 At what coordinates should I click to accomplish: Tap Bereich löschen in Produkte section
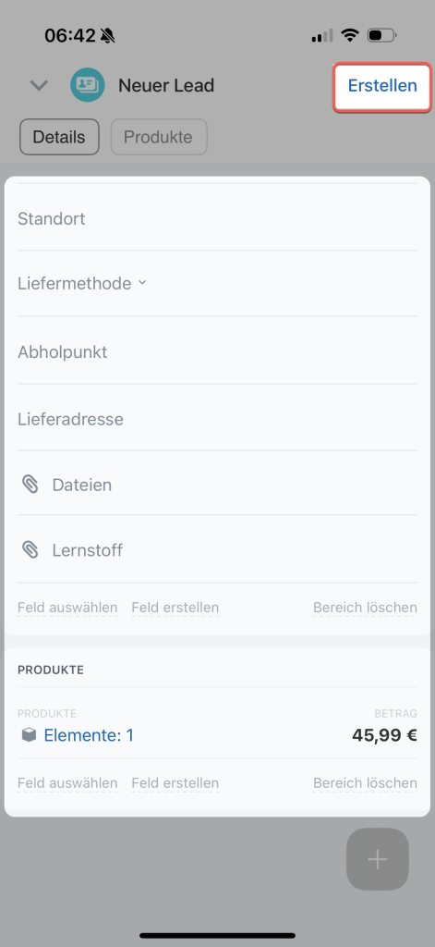[365, 783]
